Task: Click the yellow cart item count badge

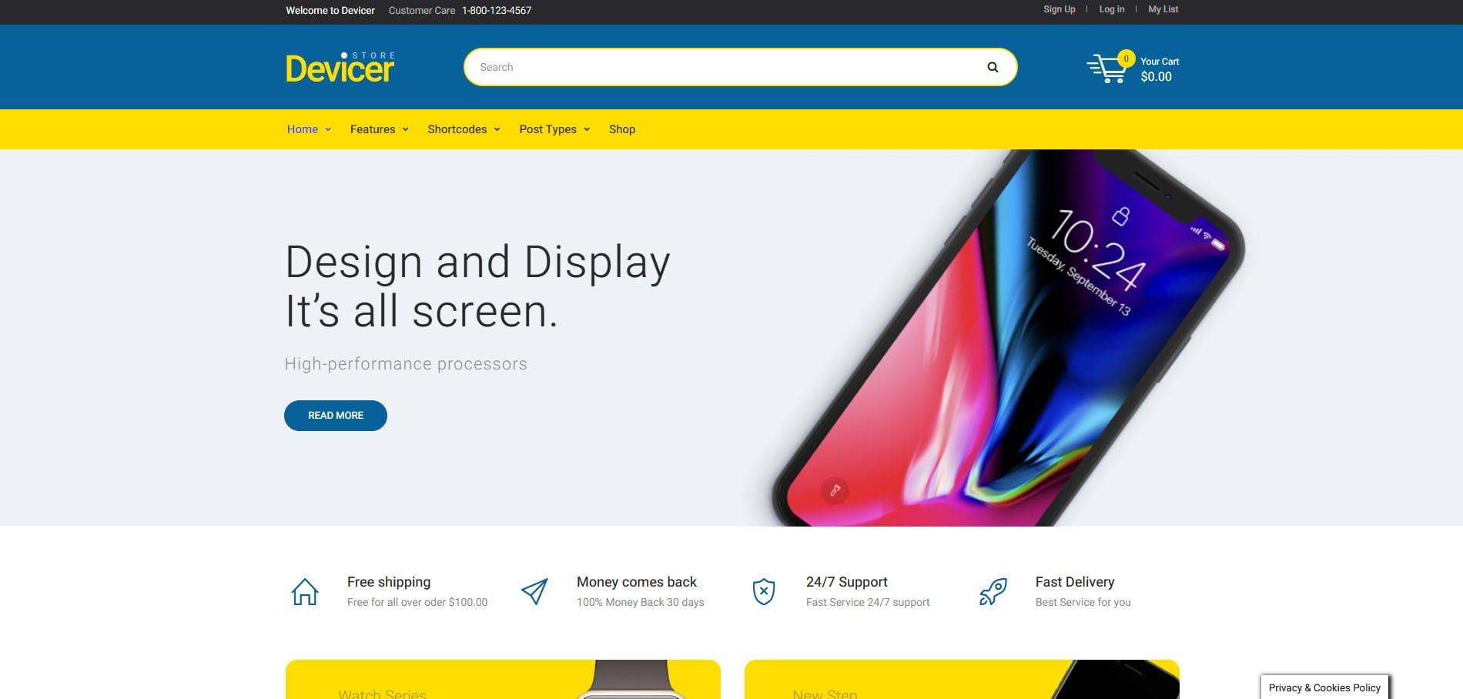Action: click(1126, 59)
